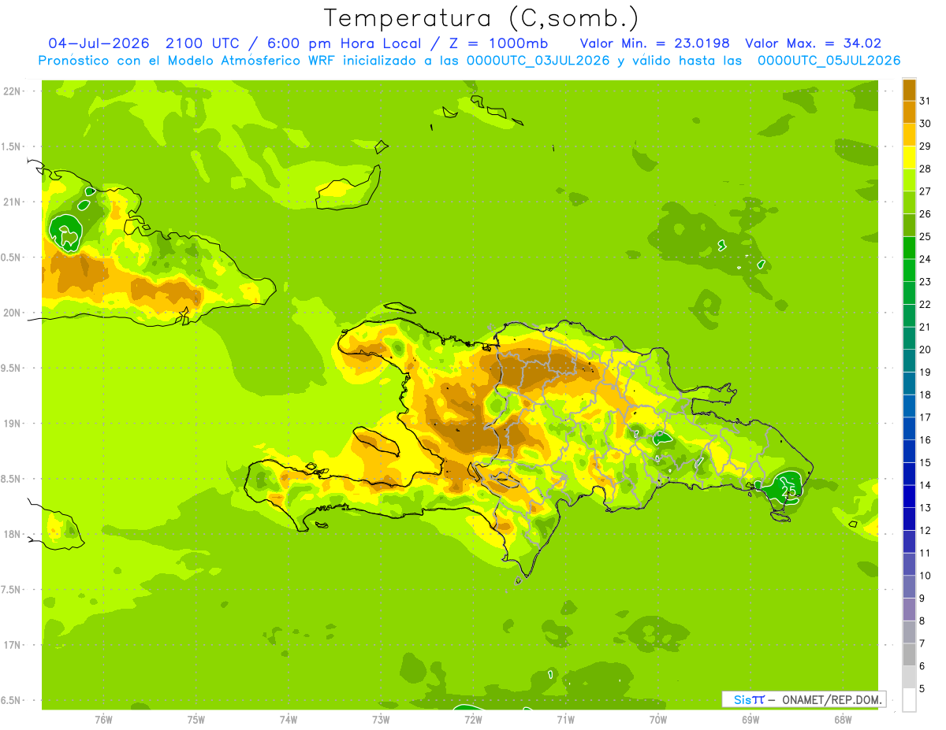
Task: Click the colorbar value label "13"
Action: (926, 507)
